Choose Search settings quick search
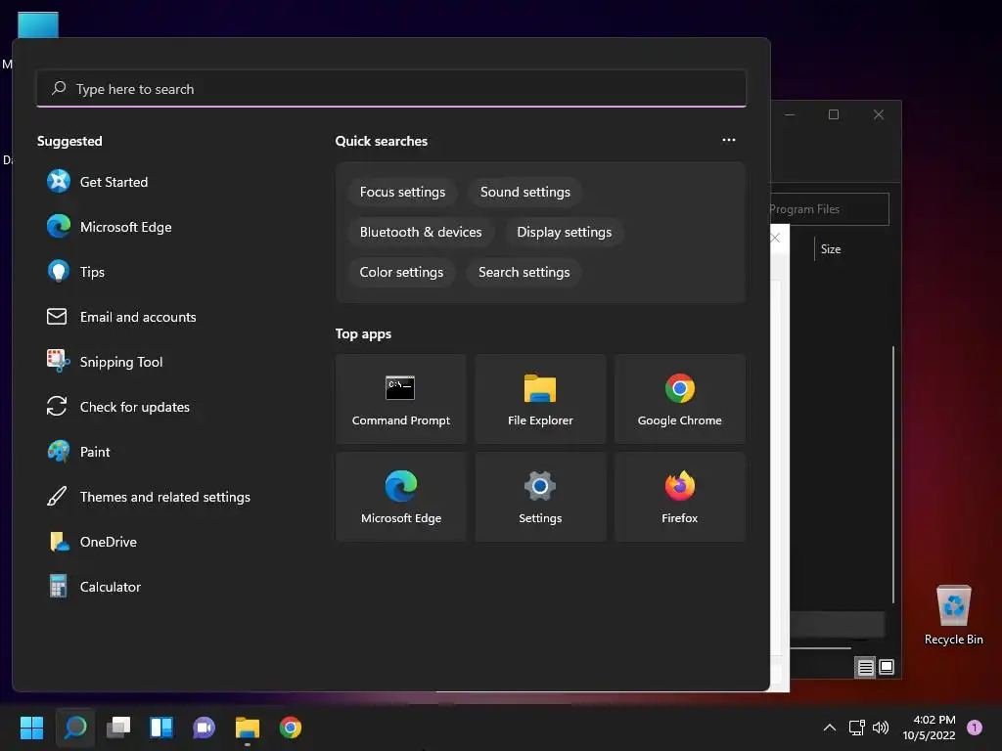This screenshot has height=751, width=1002. tap(524, 272)
